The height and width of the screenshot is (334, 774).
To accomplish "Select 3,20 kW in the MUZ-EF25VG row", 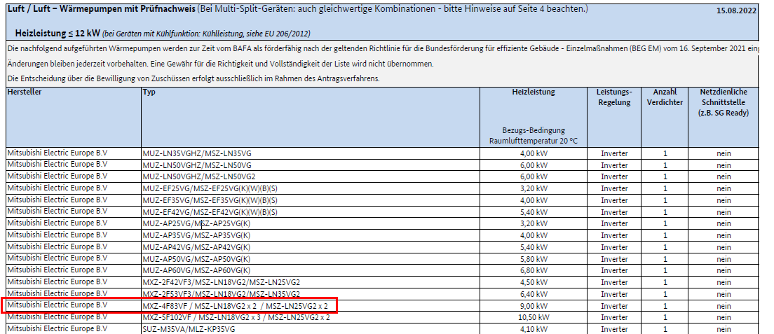I will 534,188.
